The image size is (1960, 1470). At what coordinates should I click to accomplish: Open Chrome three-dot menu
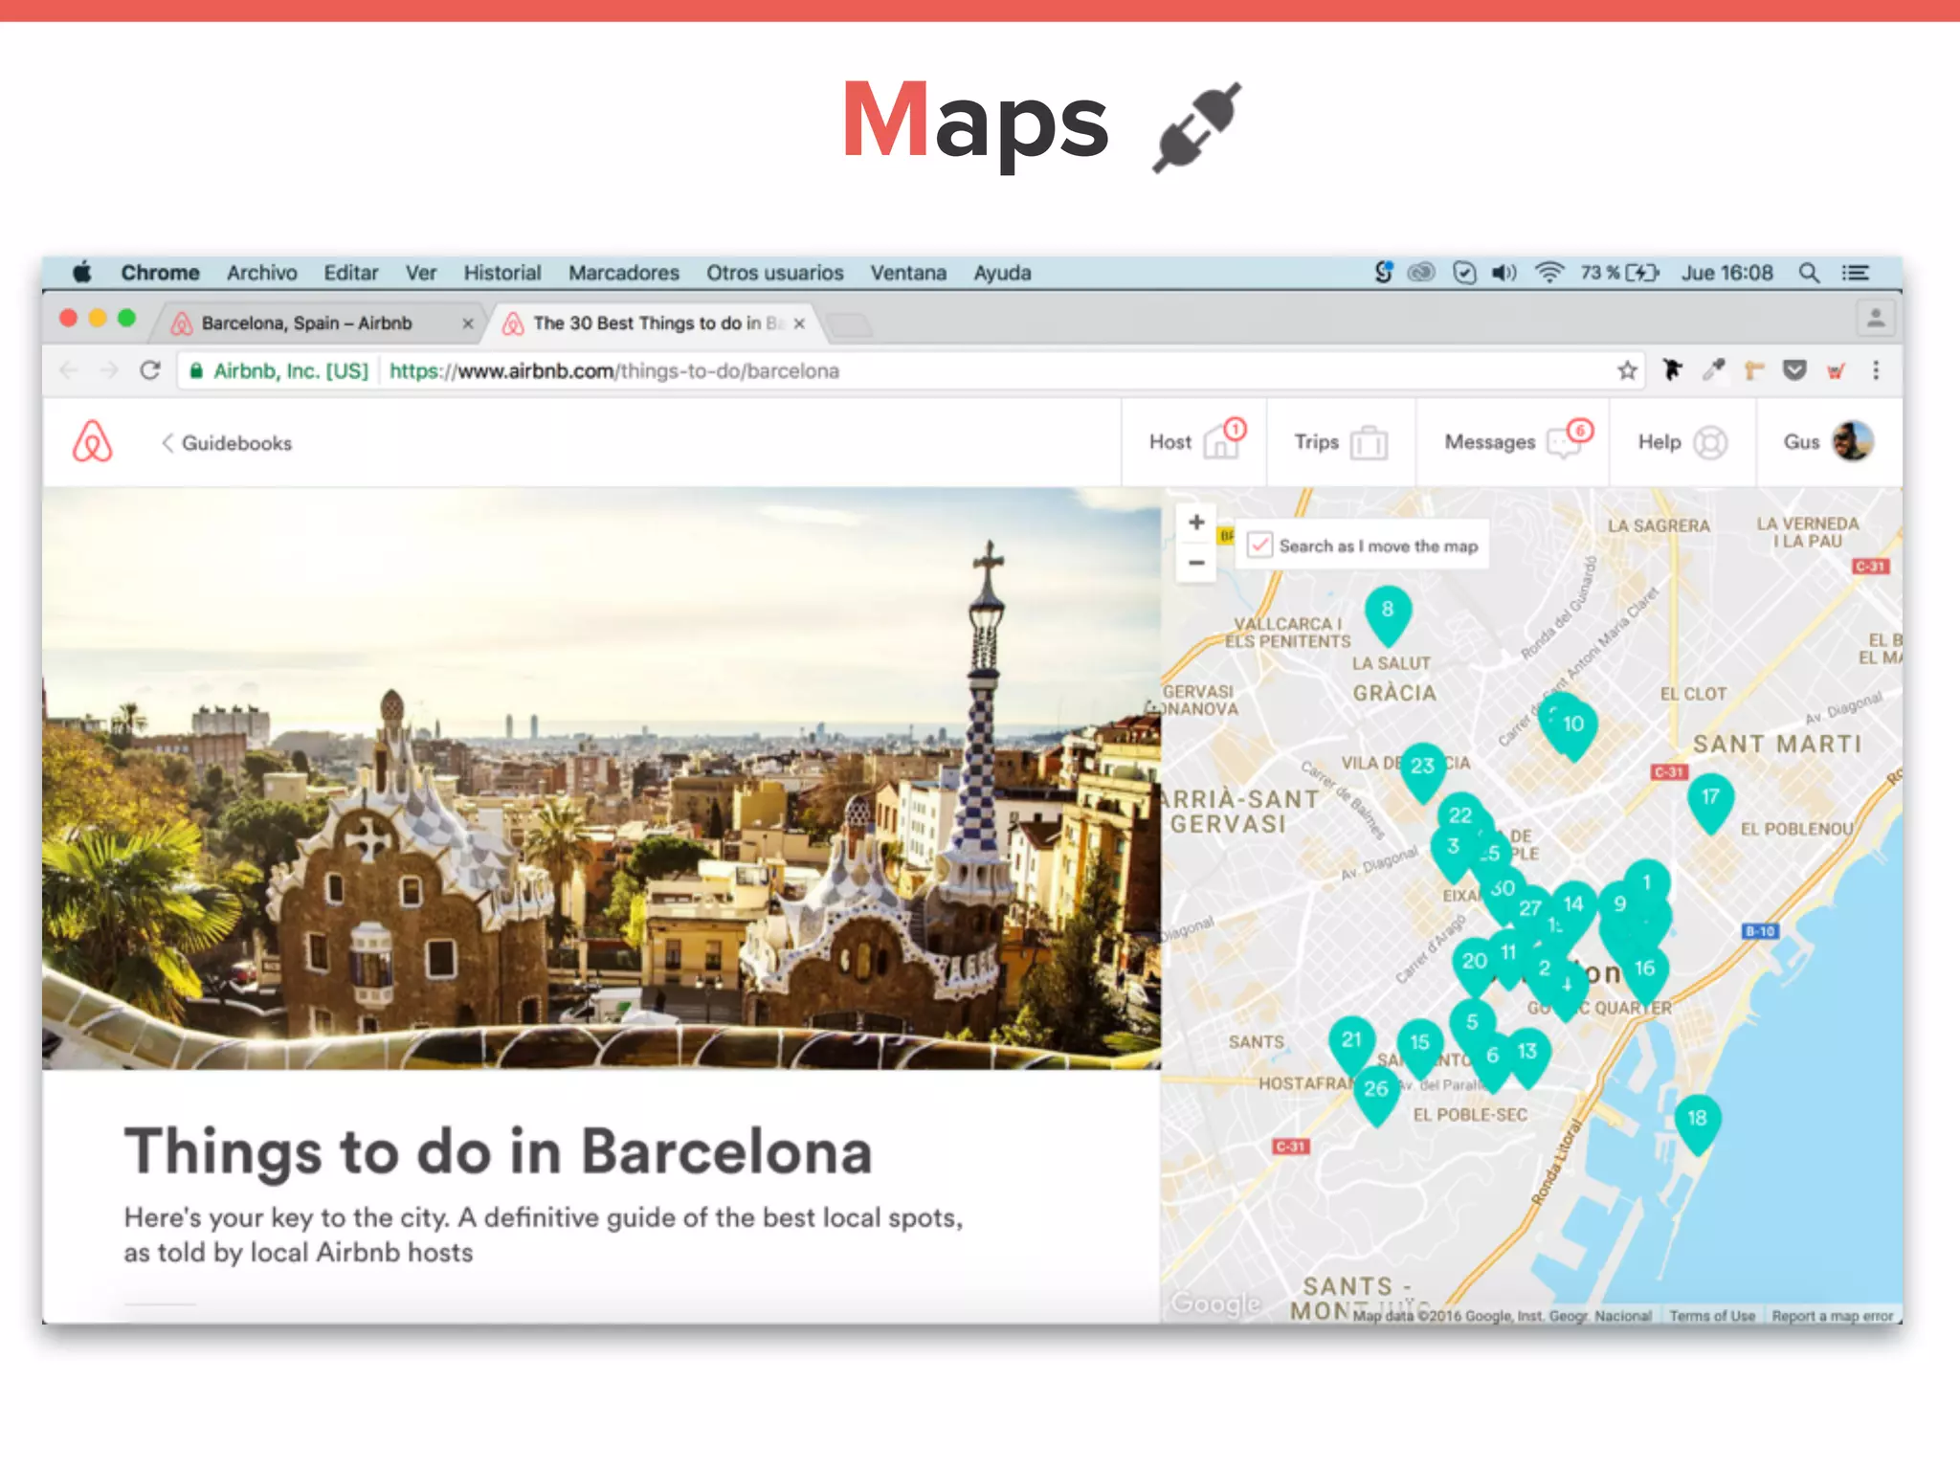pyautogui.click(x=1876, y=370)
